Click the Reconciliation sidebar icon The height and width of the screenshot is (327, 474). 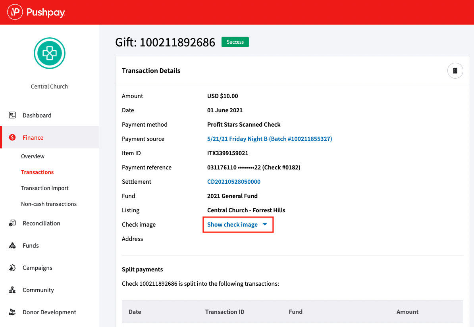coord(12,223)
